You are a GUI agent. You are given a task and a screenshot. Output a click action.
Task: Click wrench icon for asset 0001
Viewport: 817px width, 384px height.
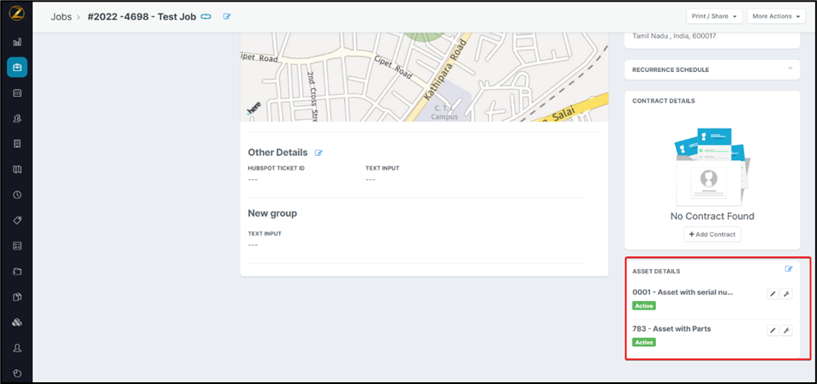[787, 294]
